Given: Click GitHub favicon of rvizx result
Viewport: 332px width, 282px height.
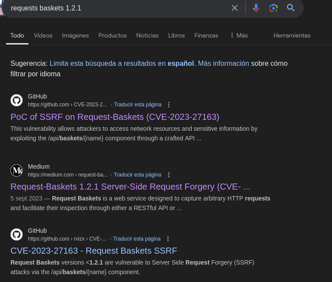Looking at the screenshot, I should pos(17,234).
